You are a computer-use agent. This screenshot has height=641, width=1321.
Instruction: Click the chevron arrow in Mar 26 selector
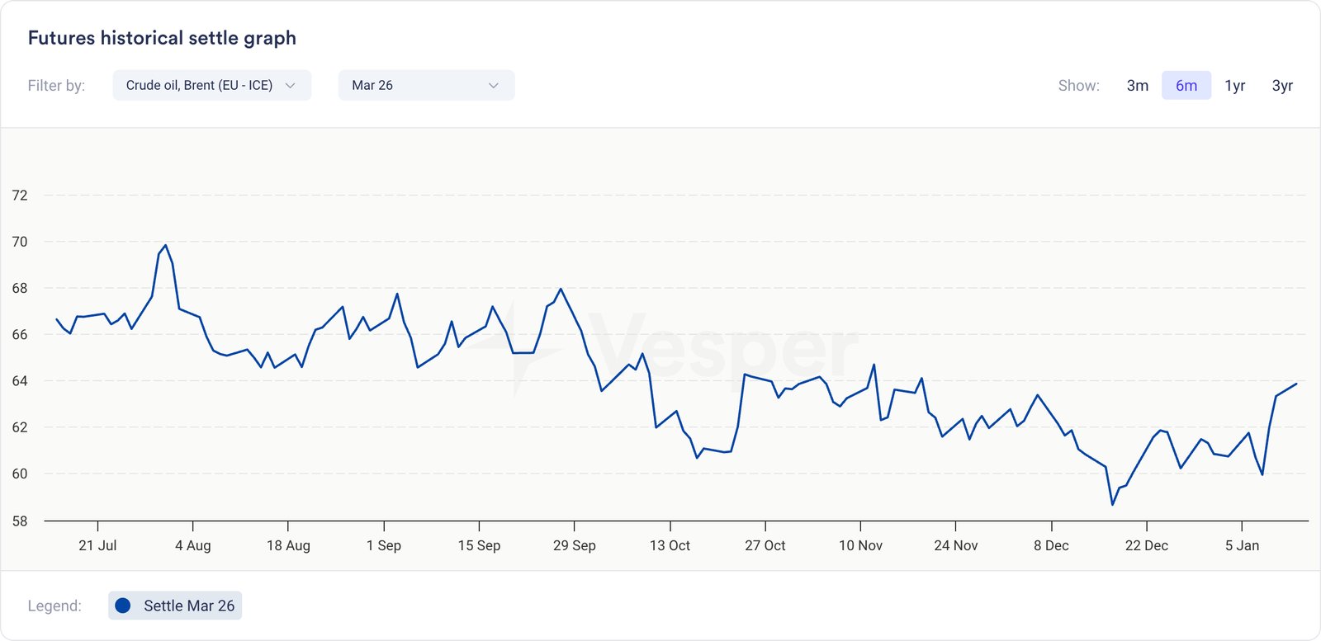(x=494, y=85)
